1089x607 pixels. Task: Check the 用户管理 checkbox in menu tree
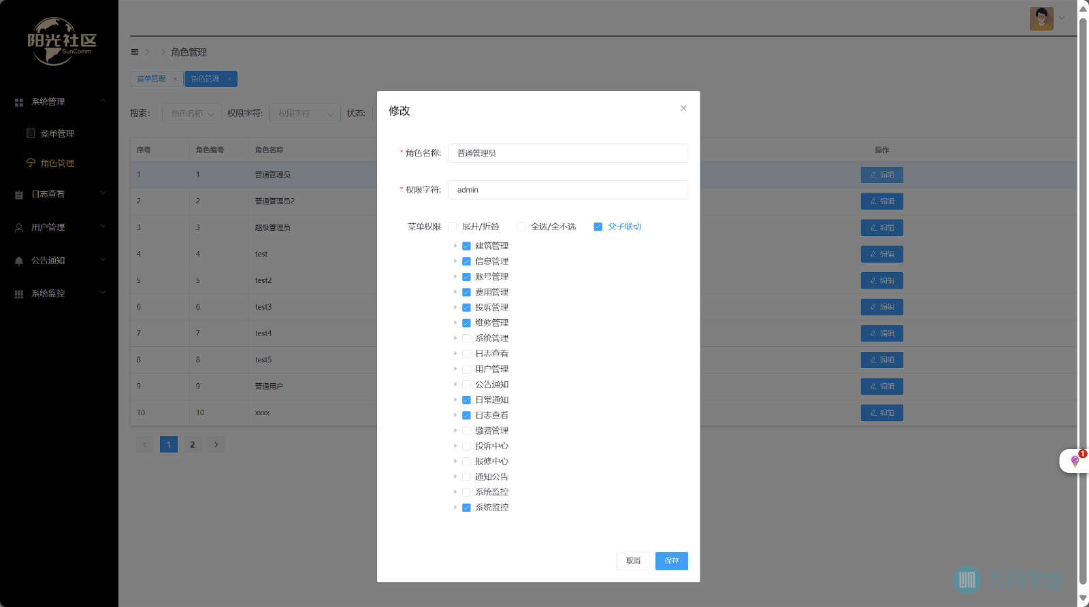point(466,370)
